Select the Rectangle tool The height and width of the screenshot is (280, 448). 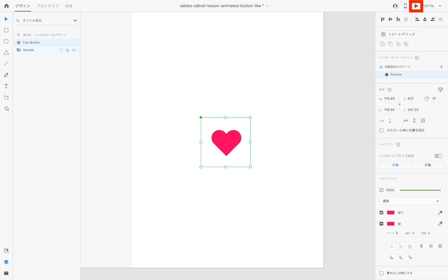pyautogui.click(x=6, y=30)
